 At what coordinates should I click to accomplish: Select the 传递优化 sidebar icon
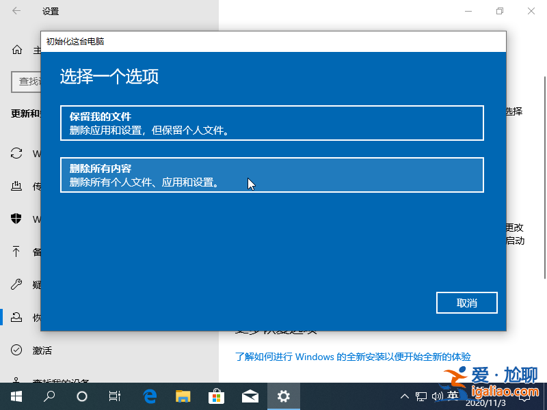pyautogui.click(x=16, y=186)
